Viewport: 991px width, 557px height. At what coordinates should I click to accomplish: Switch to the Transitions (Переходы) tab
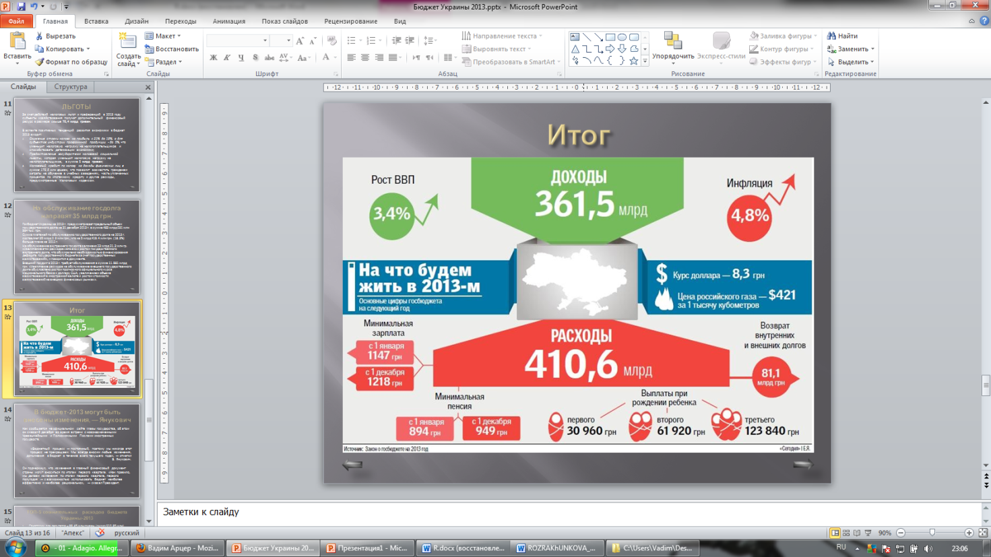click(181, 21)
